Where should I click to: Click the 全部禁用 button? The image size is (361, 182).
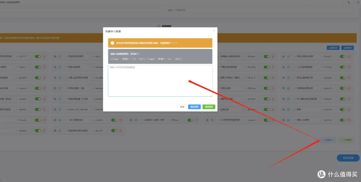point(347,48)
